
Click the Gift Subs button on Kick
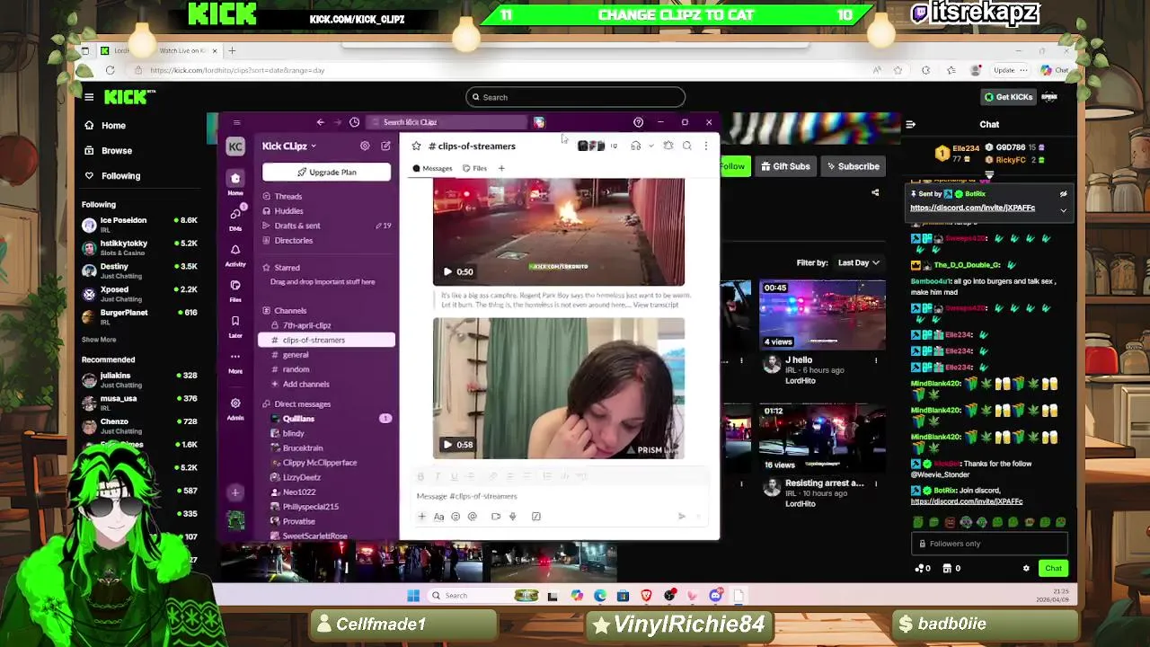[x=785, y=166]
